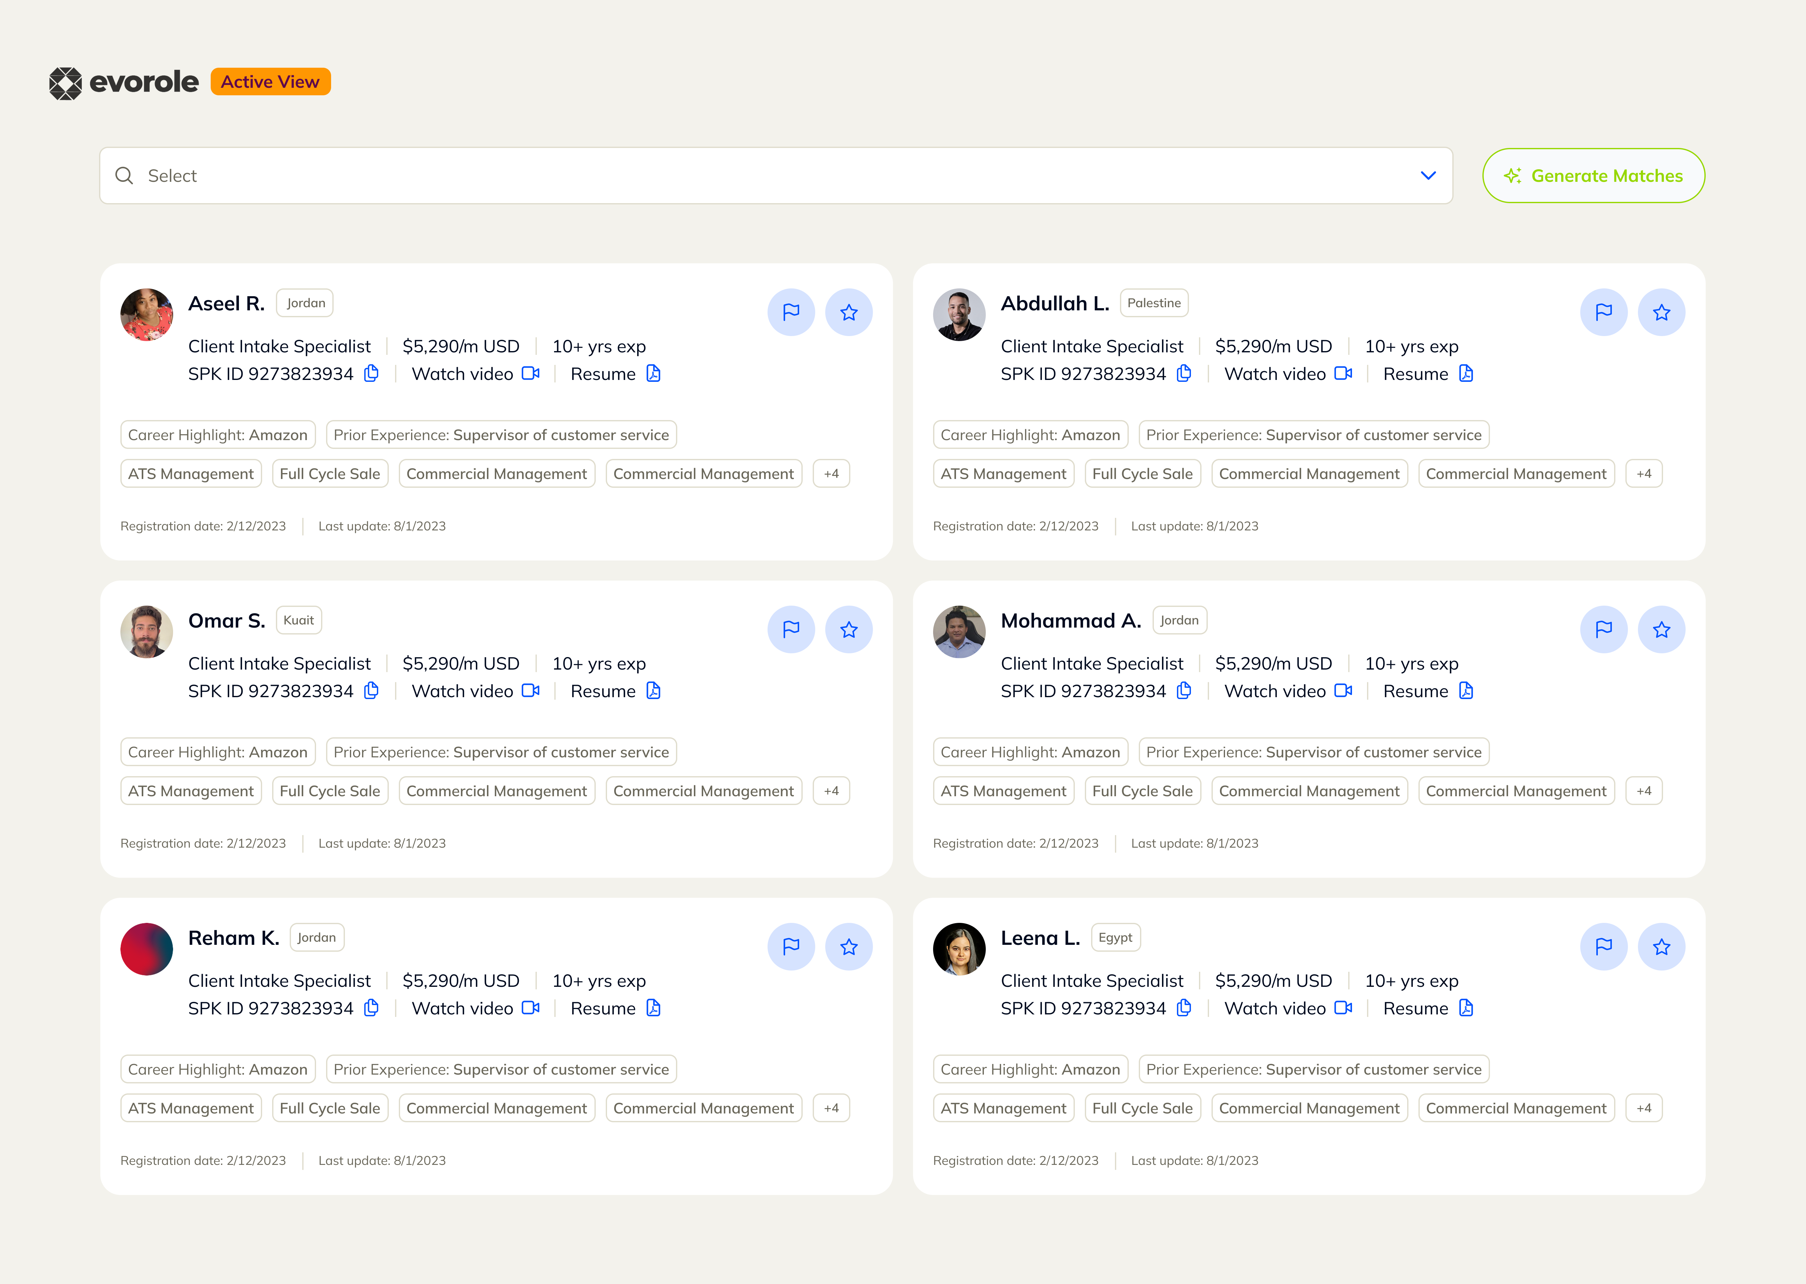Toggle the flag on Leena L.'s card

1603,946
